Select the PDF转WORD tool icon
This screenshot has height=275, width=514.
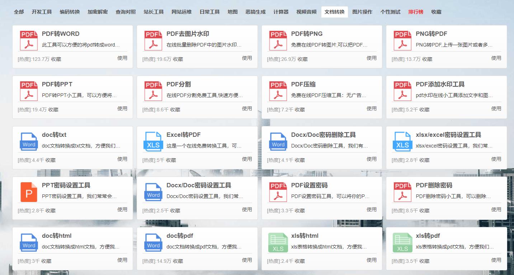pos(29,40)
